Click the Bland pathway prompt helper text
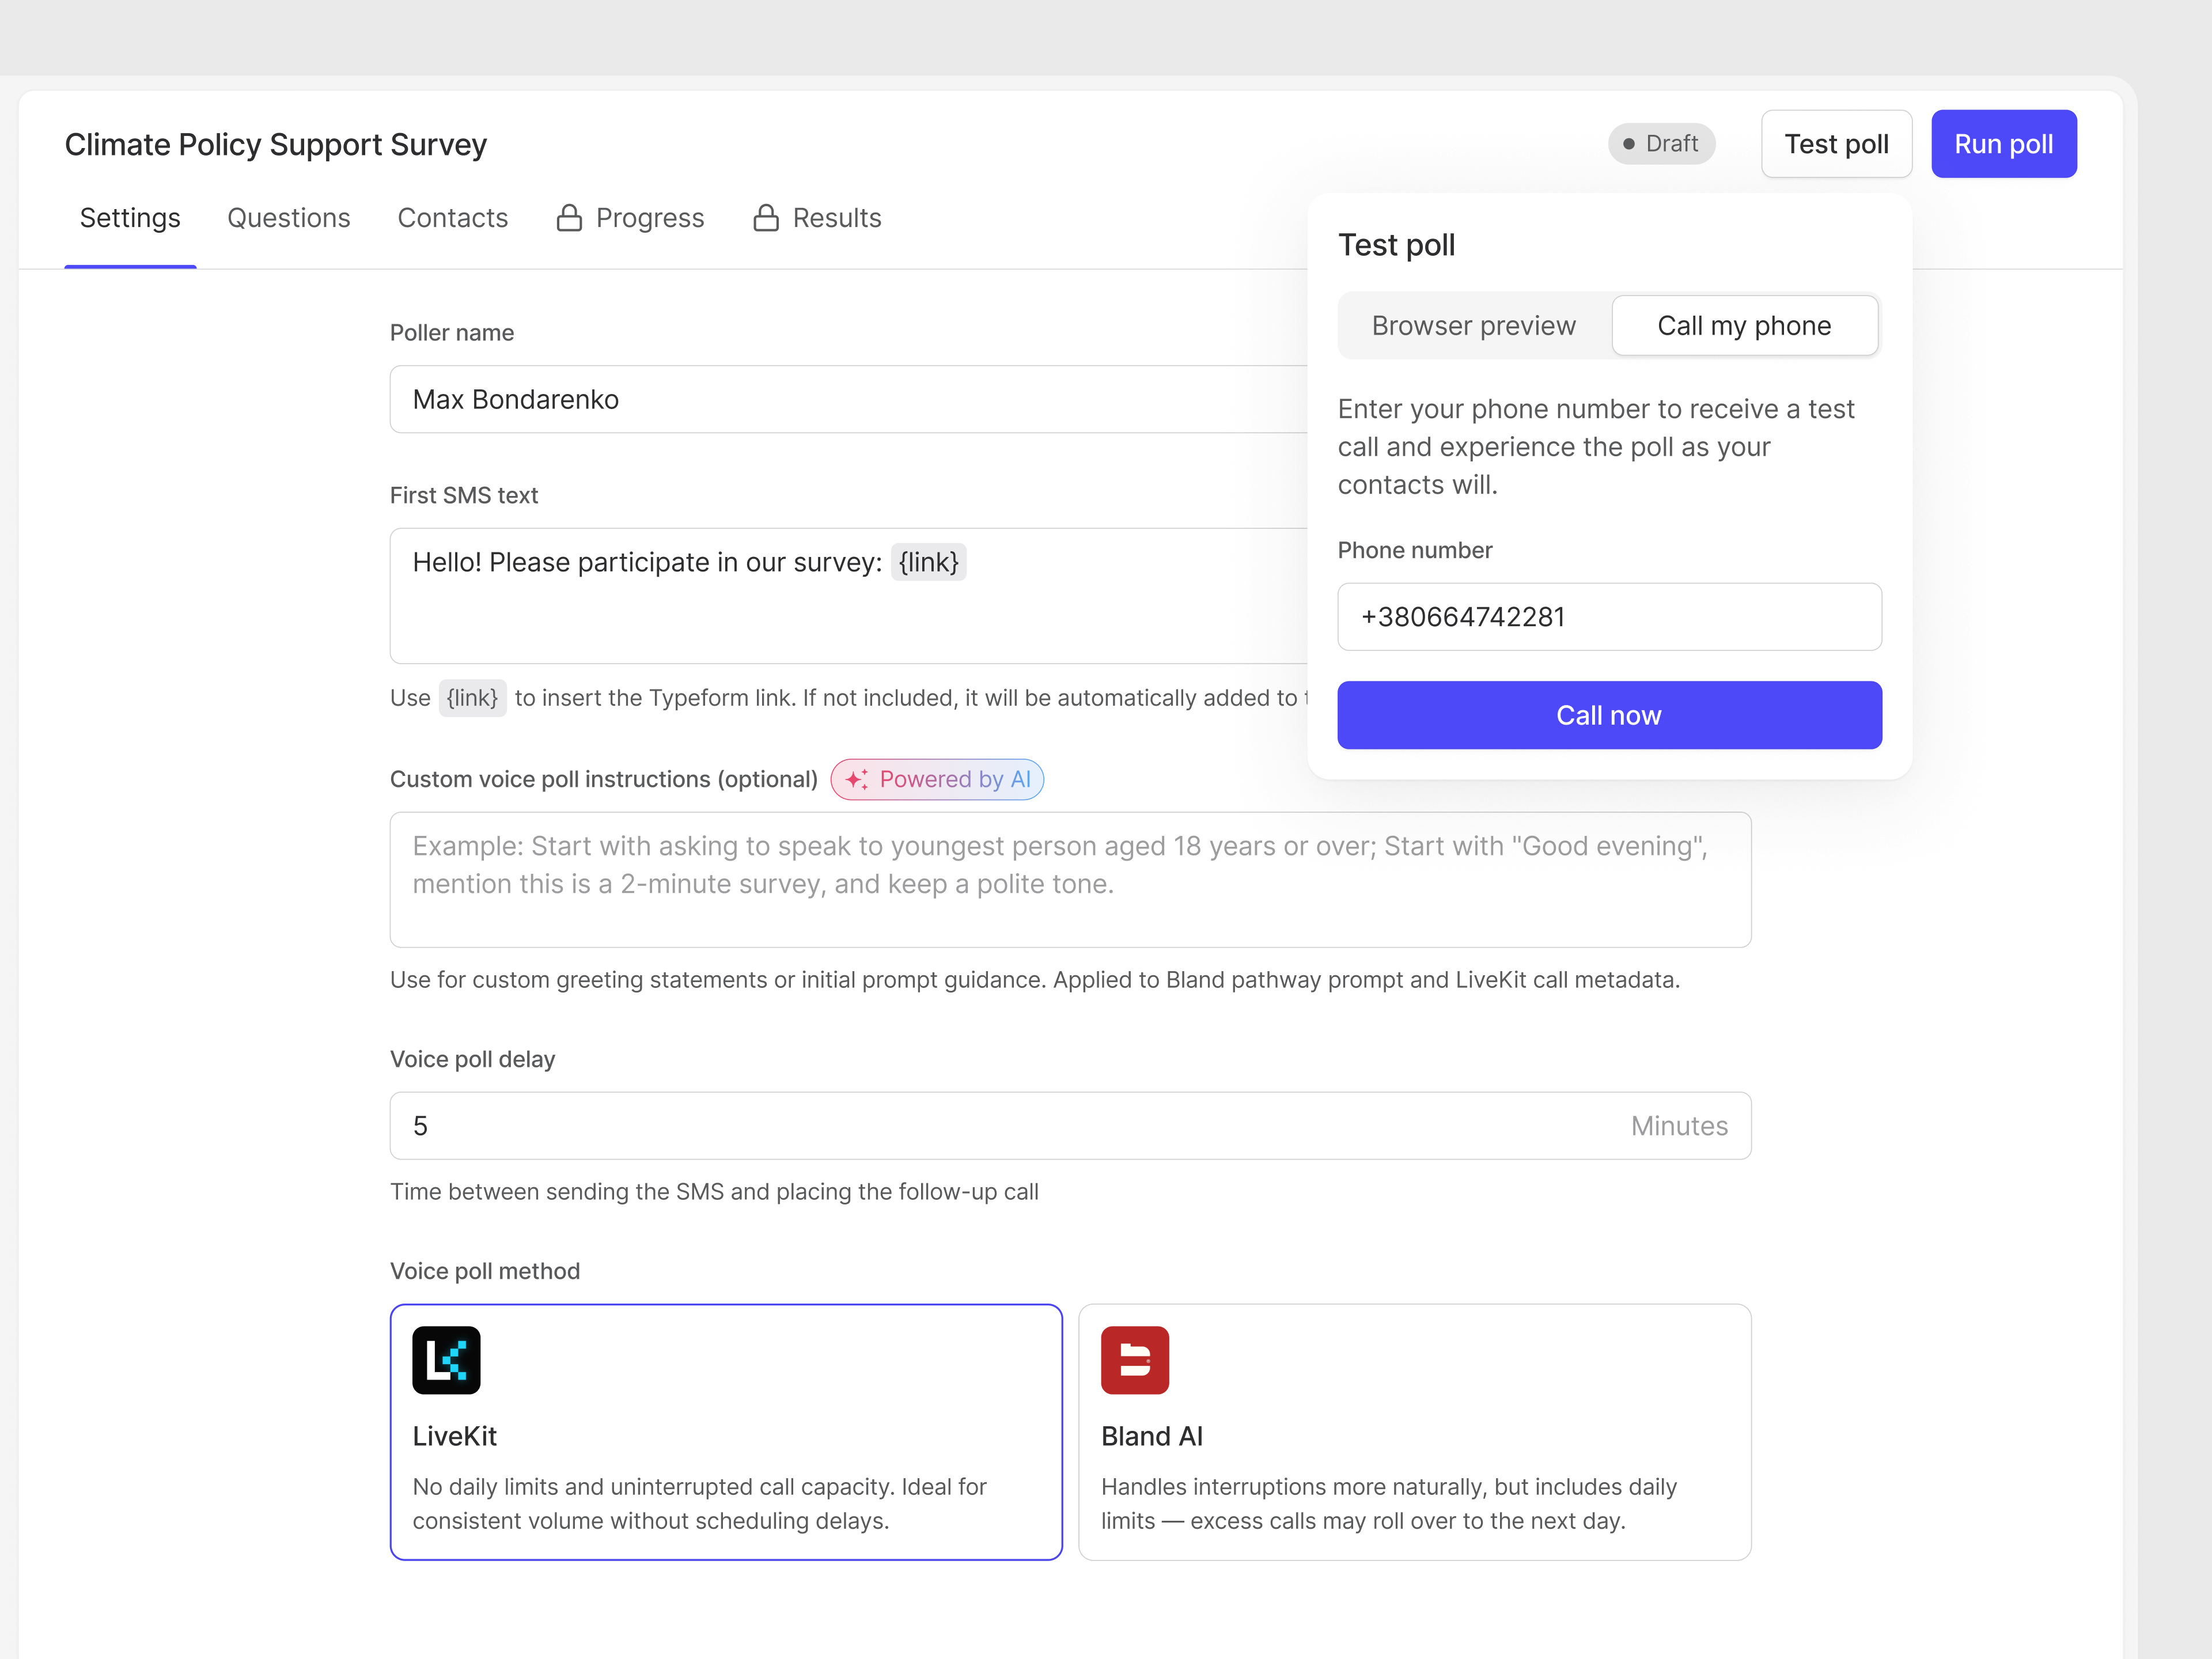This screenshot has height=1659, width=2212. click(1035, 980)
